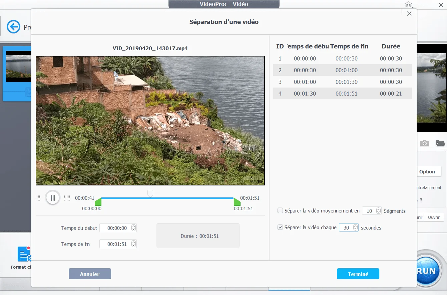Click the Annuler button
The image size is (447, 295).
pyautogui.click(x=90, y=274)
